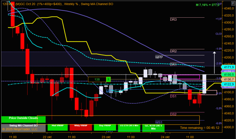Select the DR2 pivot level label
Image resolution: width=236 pixels, height=139 pixels.
coord(173,51)
